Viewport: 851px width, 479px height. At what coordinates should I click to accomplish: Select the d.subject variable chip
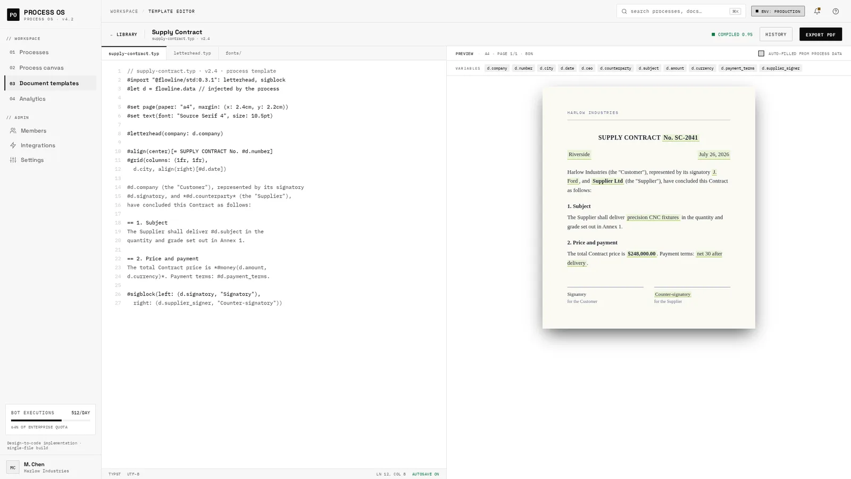pos(648,68)
